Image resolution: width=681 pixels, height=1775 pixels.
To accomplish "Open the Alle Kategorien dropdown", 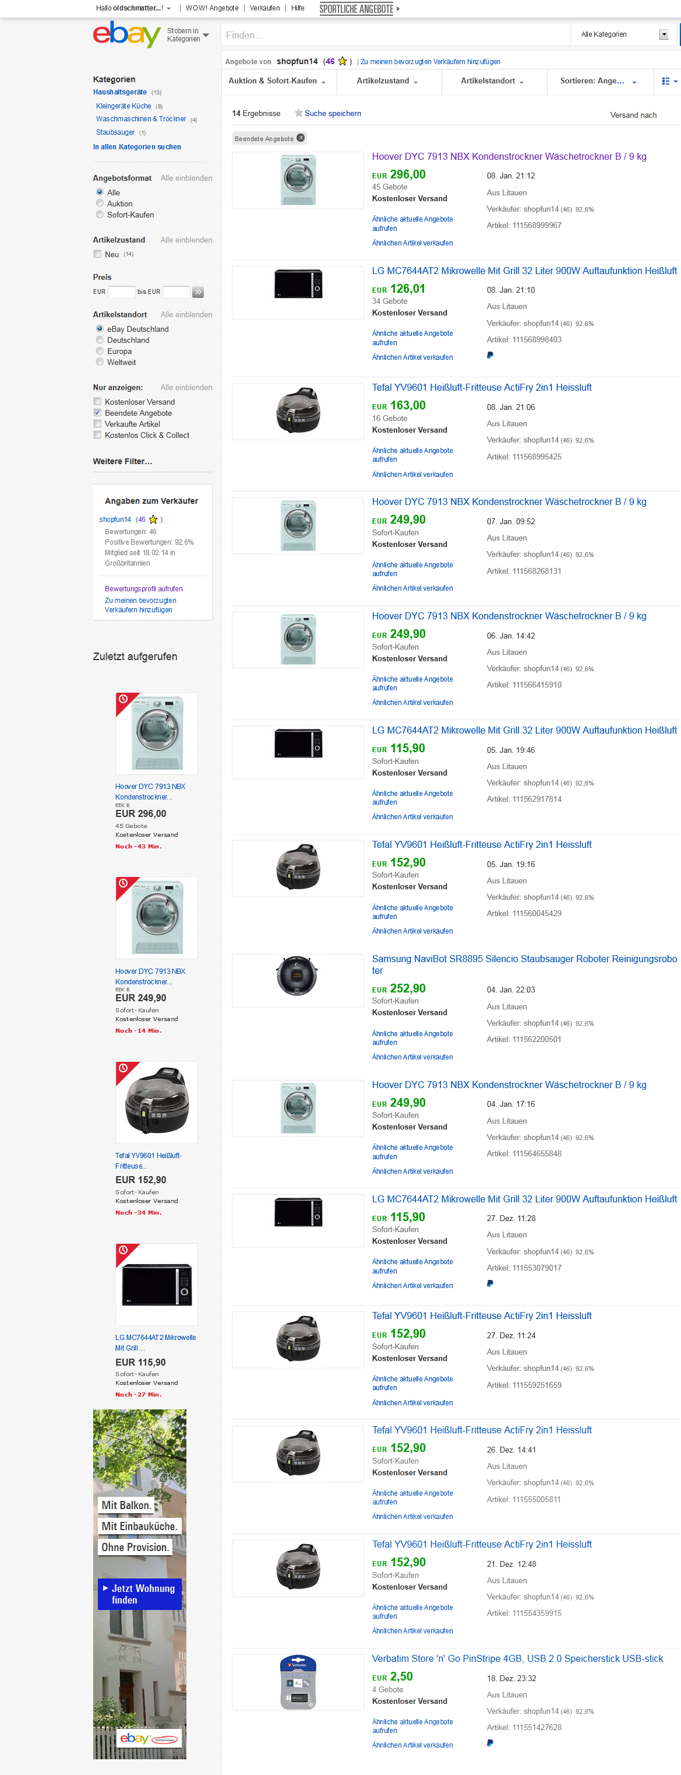I will click(624, 34).
